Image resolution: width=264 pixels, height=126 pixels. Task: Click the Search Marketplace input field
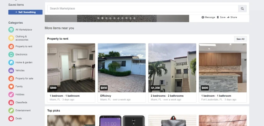pos(143,9)
